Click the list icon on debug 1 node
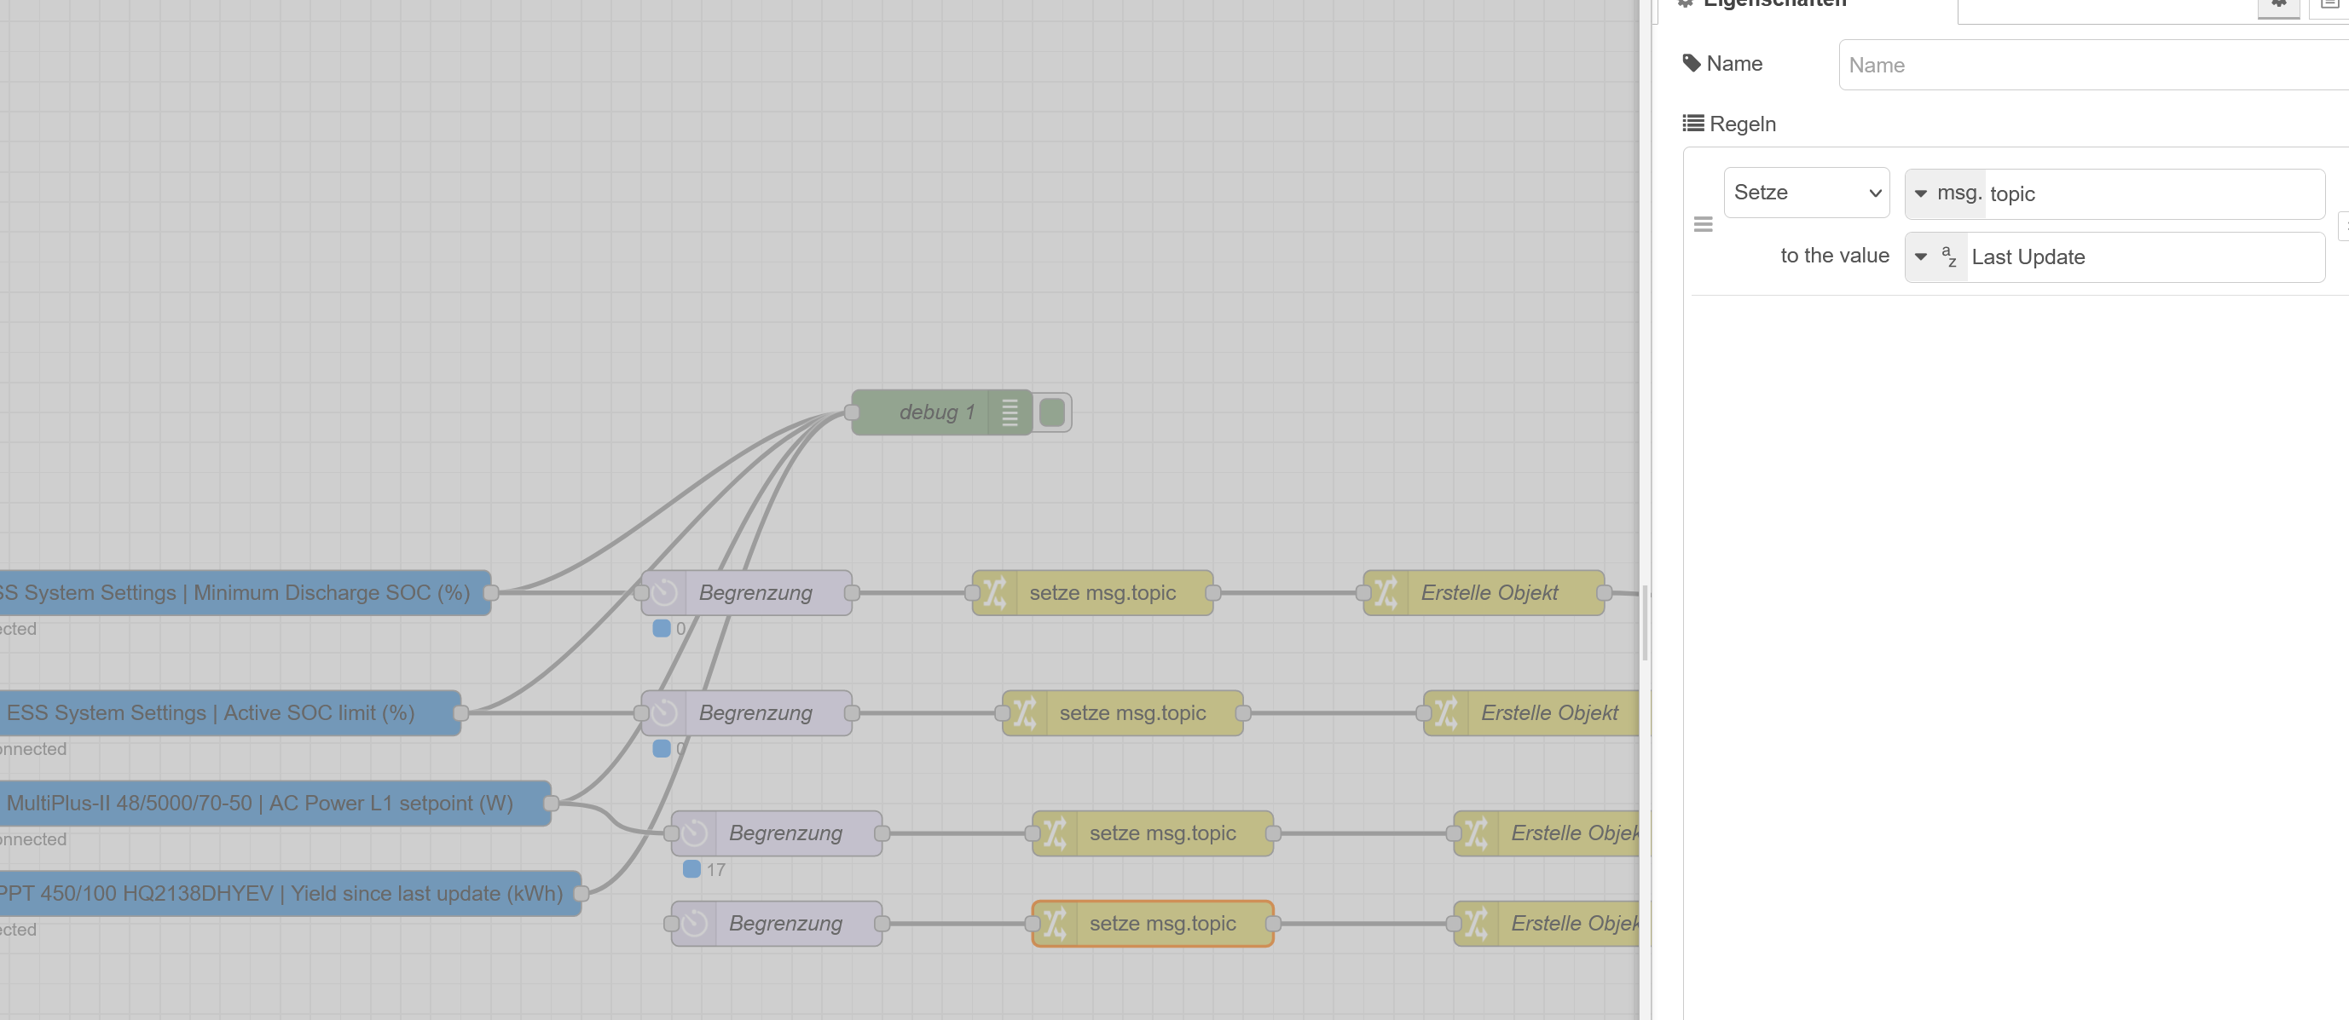 [x=1010, y=413]
